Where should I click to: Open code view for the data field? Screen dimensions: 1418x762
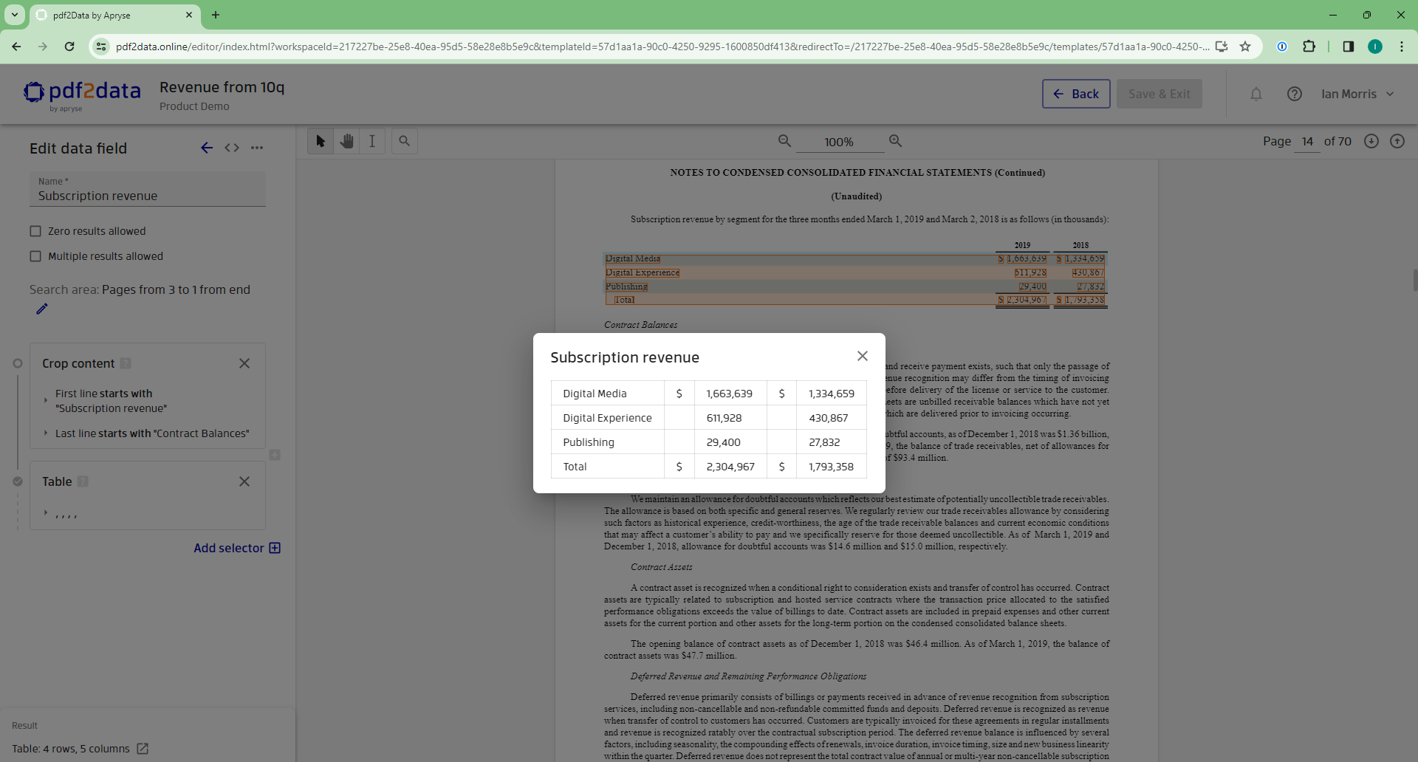231,148
